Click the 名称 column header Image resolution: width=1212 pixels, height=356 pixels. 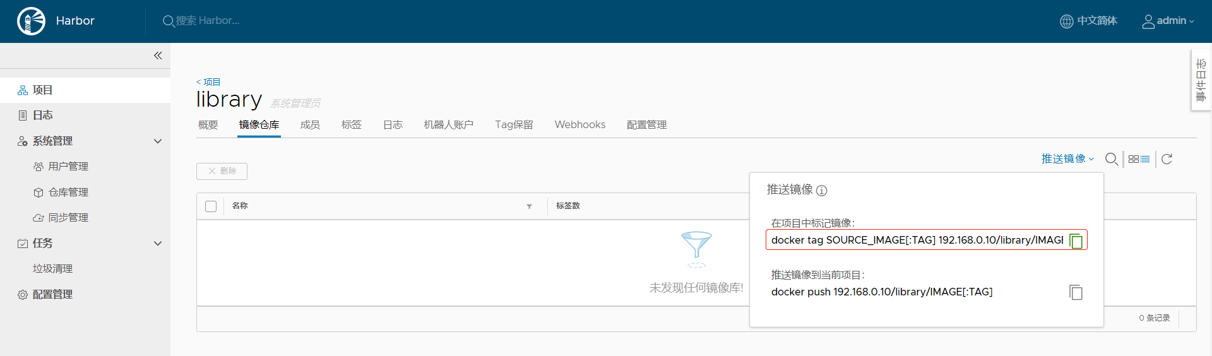pos(240,206)
